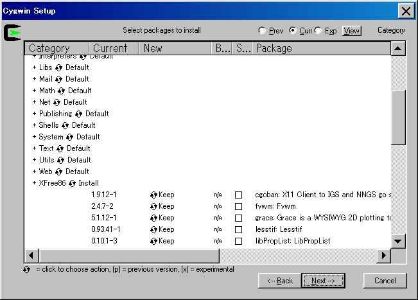Click the Current column header
418x300 pixels.
[114, 48]
